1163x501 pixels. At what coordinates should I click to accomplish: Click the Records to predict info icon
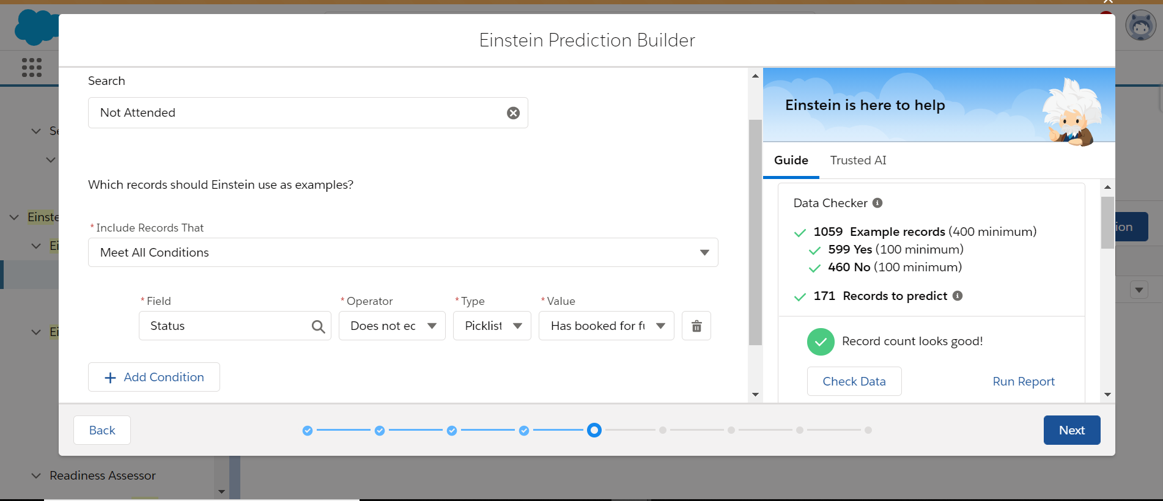(x=958, y=296)
